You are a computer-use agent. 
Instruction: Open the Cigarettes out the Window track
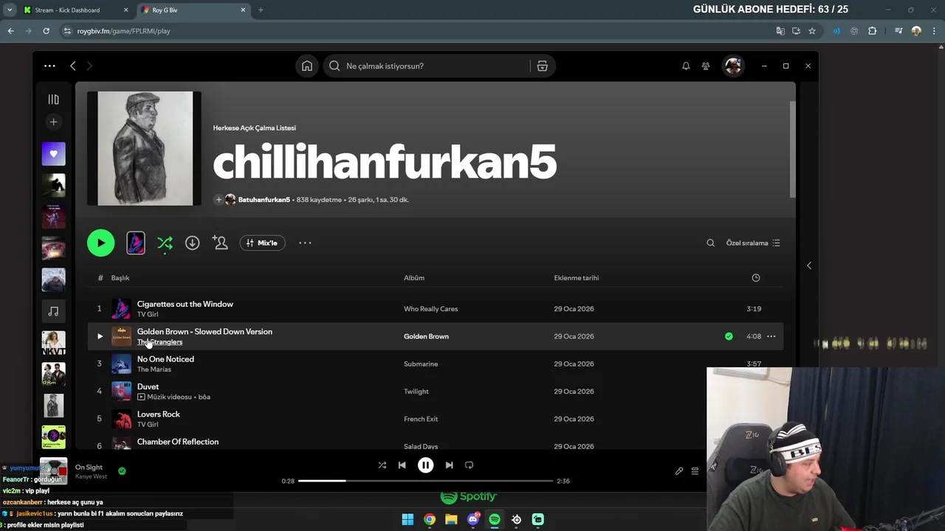(x=185, y=304)
